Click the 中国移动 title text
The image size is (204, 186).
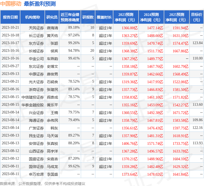tap(11, 4)
